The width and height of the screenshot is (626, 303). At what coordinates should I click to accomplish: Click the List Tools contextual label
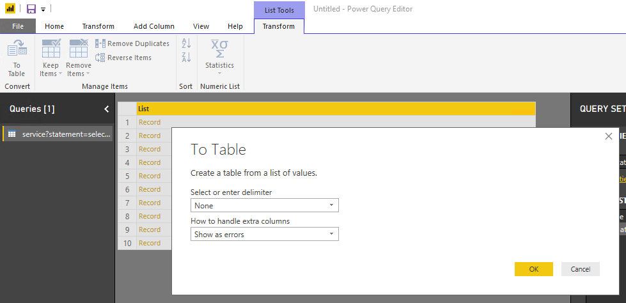(x=279, y=10)
